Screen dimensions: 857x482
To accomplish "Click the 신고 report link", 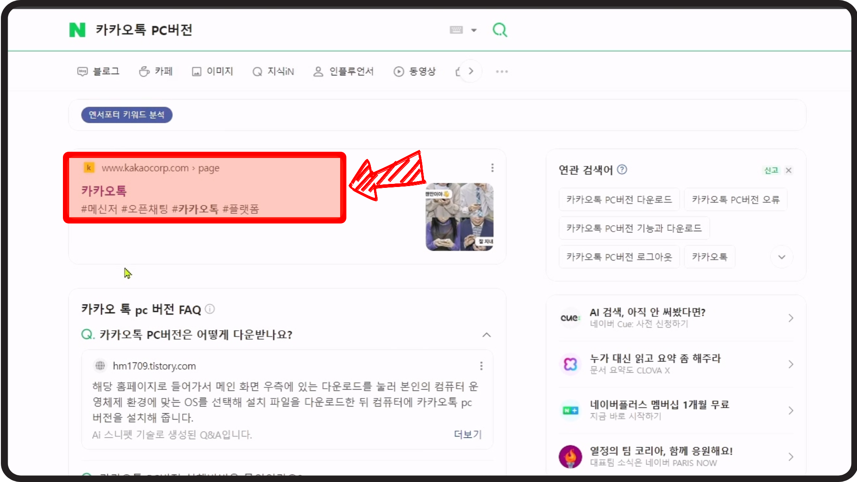I will point(771,170).
